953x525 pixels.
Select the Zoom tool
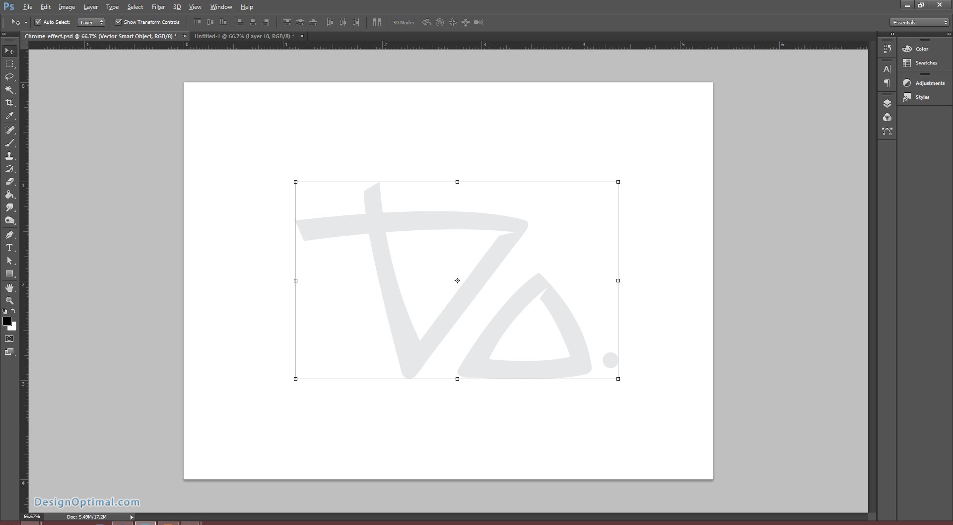(x=9, y=301)
